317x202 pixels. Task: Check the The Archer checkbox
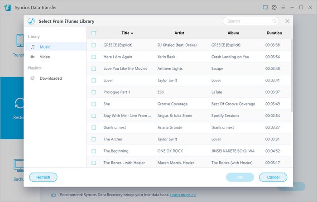click(x=94, y=139)
